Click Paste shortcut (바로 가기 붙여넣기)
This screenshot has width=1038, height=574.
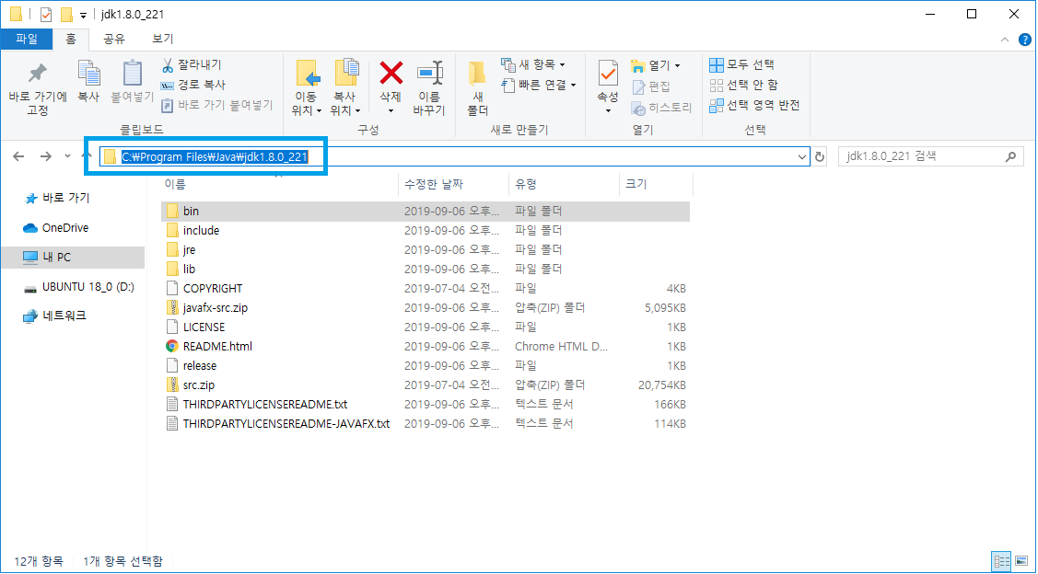(217, 105)
